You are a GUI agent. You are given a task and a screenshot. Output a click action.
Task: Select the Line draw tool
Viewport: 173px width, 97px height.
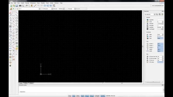point(17,13)
